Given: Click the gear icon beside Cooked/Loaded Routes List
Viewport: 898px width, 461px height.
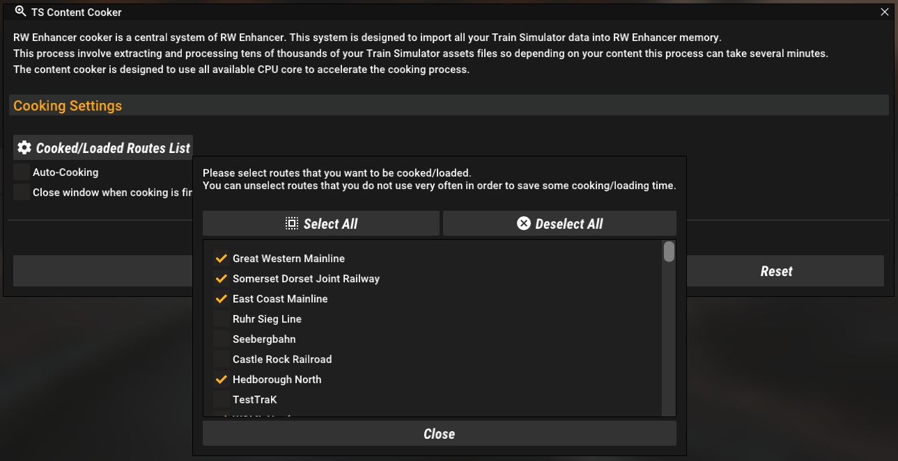Looking at the screenshot, I should 24,147.
